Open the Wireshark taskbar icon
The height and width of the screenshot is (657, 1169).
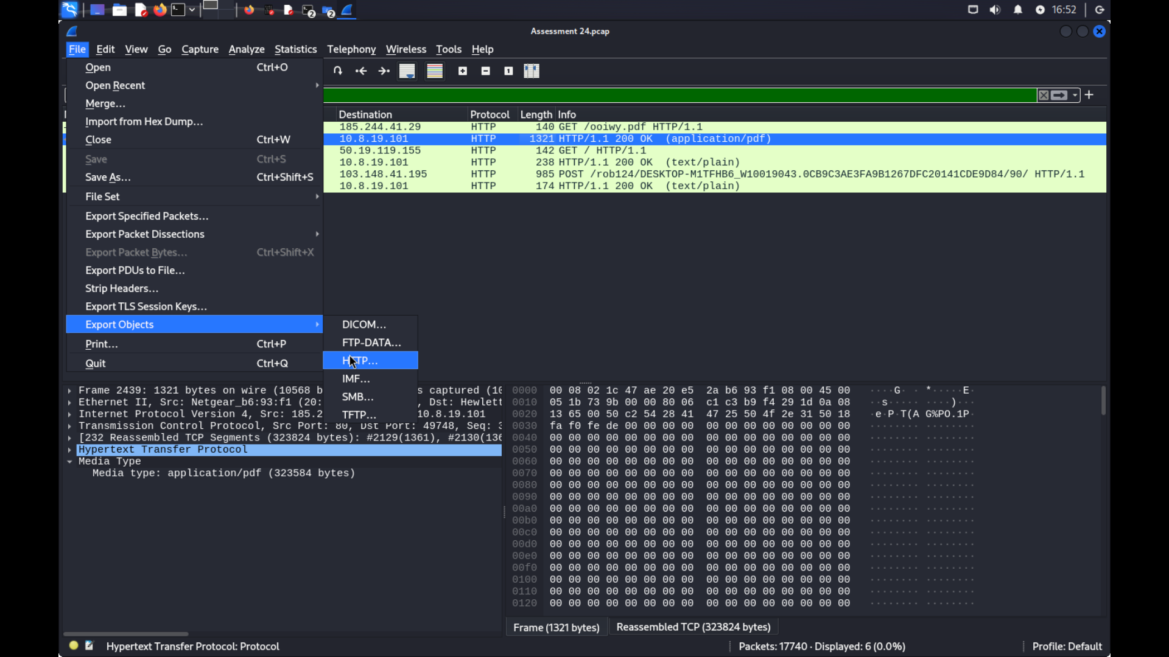347,10
